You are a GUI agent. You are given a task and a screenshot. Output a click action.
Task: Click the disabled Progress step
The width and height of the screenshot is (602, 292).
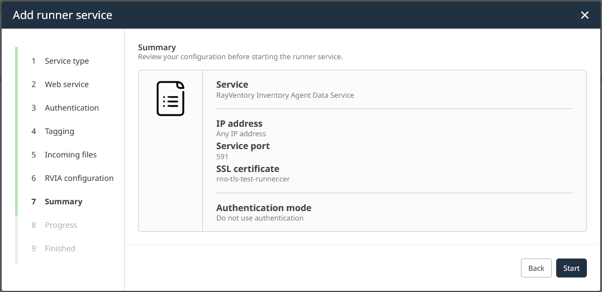[x=61, y=225]
